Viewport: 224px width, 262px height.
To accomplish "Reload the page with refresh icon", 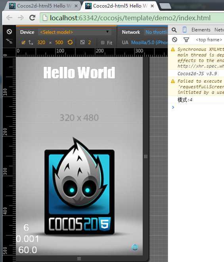I will point(32,17).
